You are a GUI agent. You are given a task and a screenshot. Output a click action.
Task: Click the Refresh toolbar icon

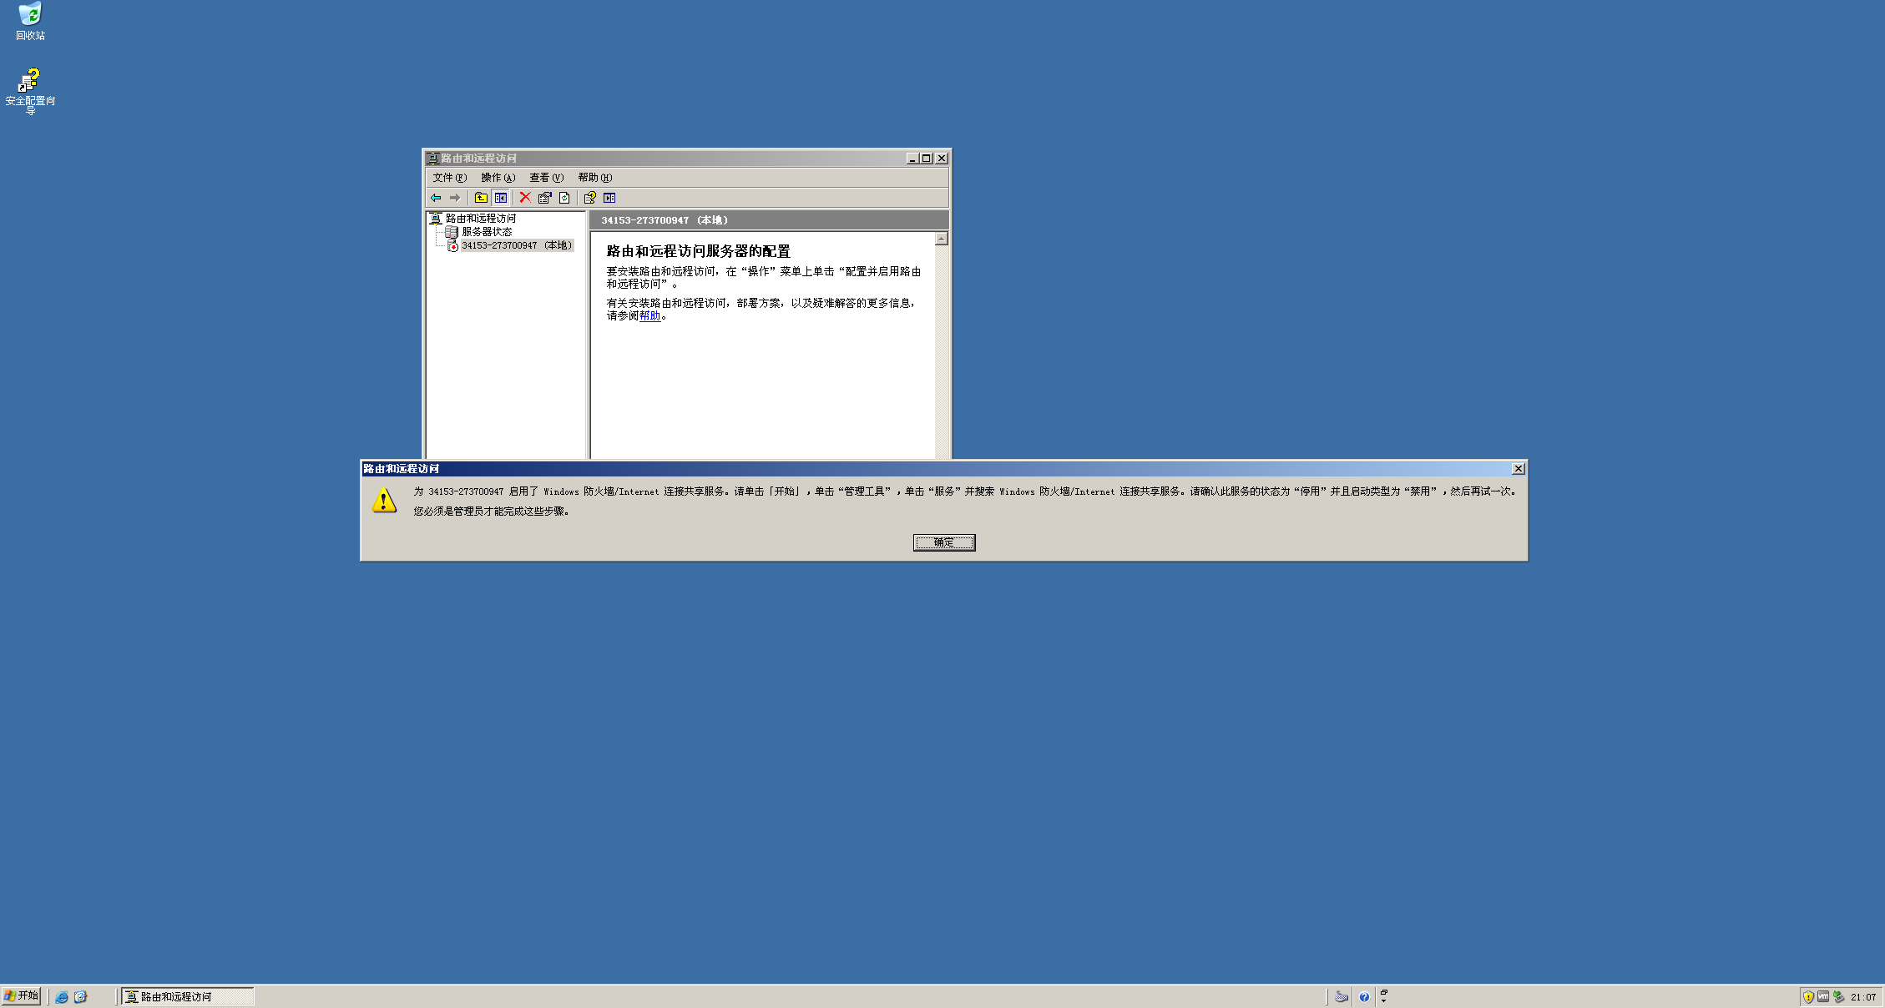click(565, 198)
